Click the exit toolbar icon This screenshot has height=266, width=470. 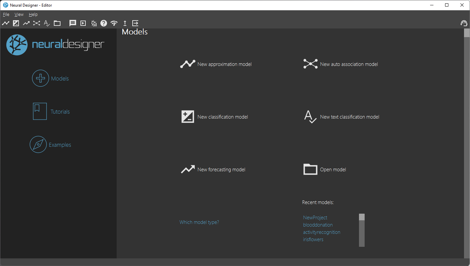135,23
